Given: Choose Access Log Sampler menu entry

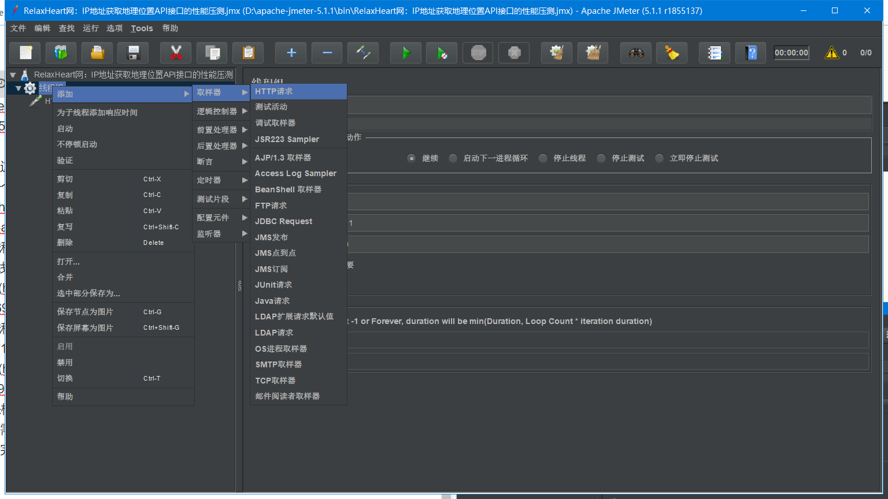Looking at the screenshot, I should (x=298, y=173).
